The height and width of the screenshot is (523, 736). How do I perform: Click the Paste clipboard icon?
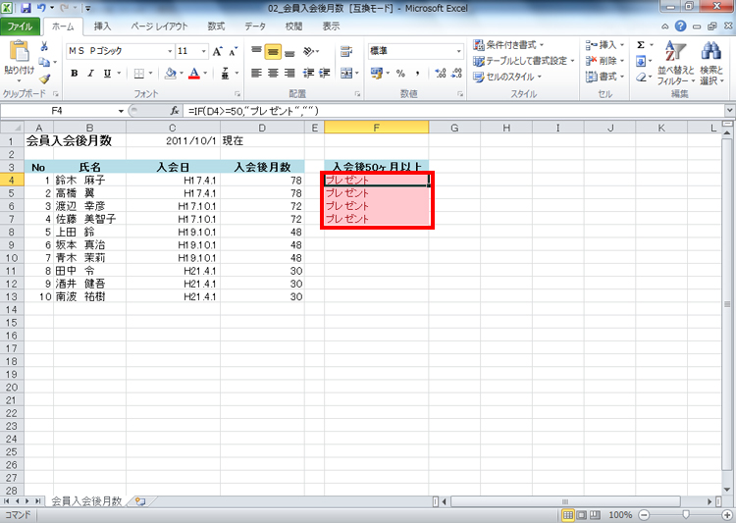[x=19, y=52]
